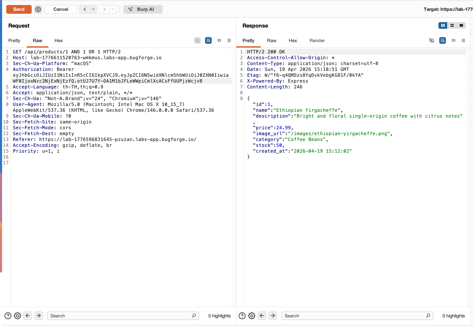Go forward to next request in history
The image size is (473, 327).
pos(104,9)
